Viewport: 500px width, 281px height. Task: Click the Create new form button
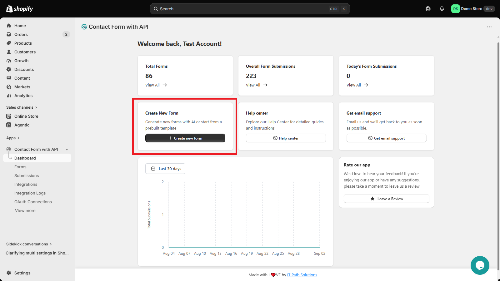point(185,138)
